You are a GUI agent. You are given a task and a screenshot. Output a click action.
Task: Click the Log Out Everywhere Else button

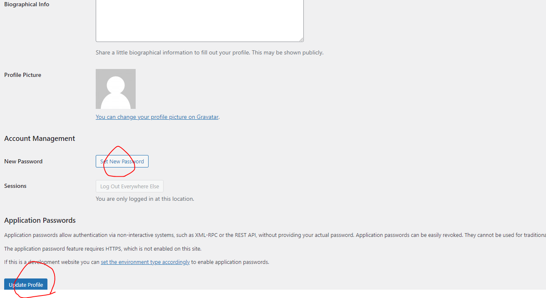pyautogui.click(x=129, y=186)
